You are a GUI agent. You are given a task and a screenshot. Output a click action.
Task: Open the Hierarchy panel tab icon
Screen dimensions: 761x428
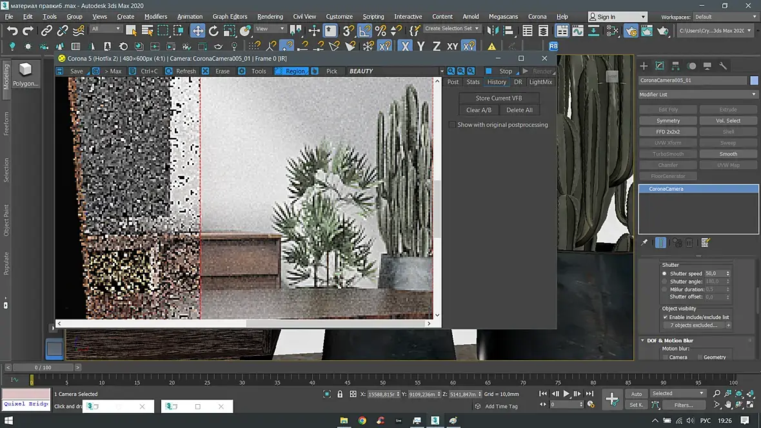click(x=675, y=66)
